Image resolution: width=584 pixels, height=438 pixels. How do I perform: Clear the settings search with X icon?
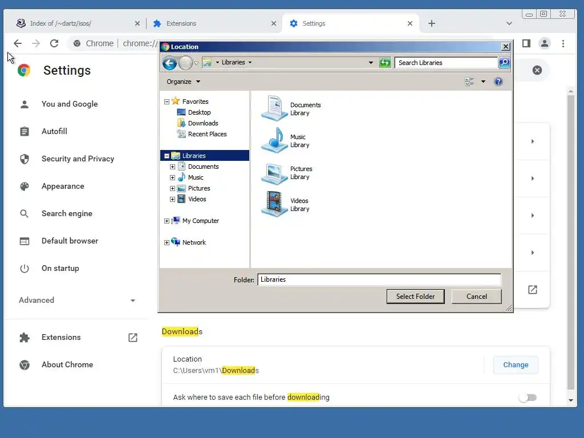click(537, 70)
